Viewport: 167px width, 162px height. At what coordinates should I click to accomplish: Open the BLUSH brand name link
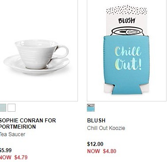pos(96,121)
